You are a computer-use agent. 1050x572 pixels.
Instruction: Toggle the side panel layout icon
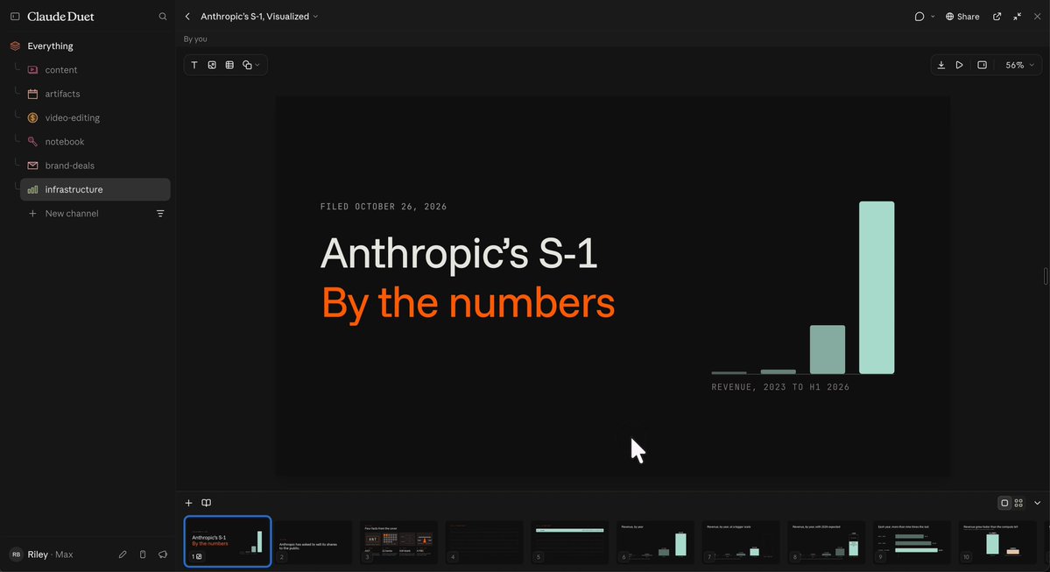point(983,65)
